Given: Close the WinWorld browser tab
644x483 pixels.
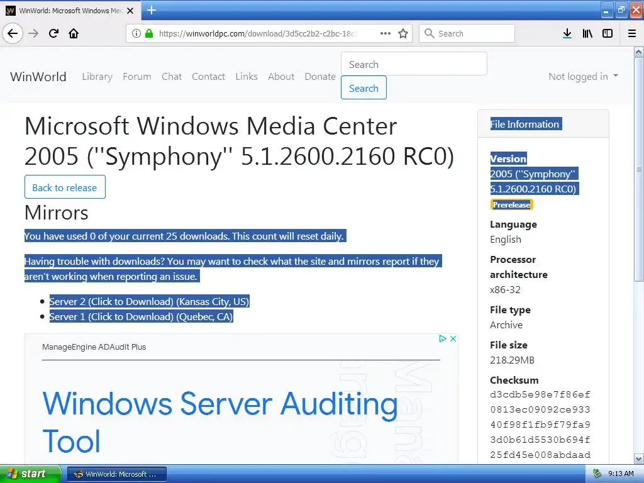Looking at the screenshot, I should click(130, 11).
